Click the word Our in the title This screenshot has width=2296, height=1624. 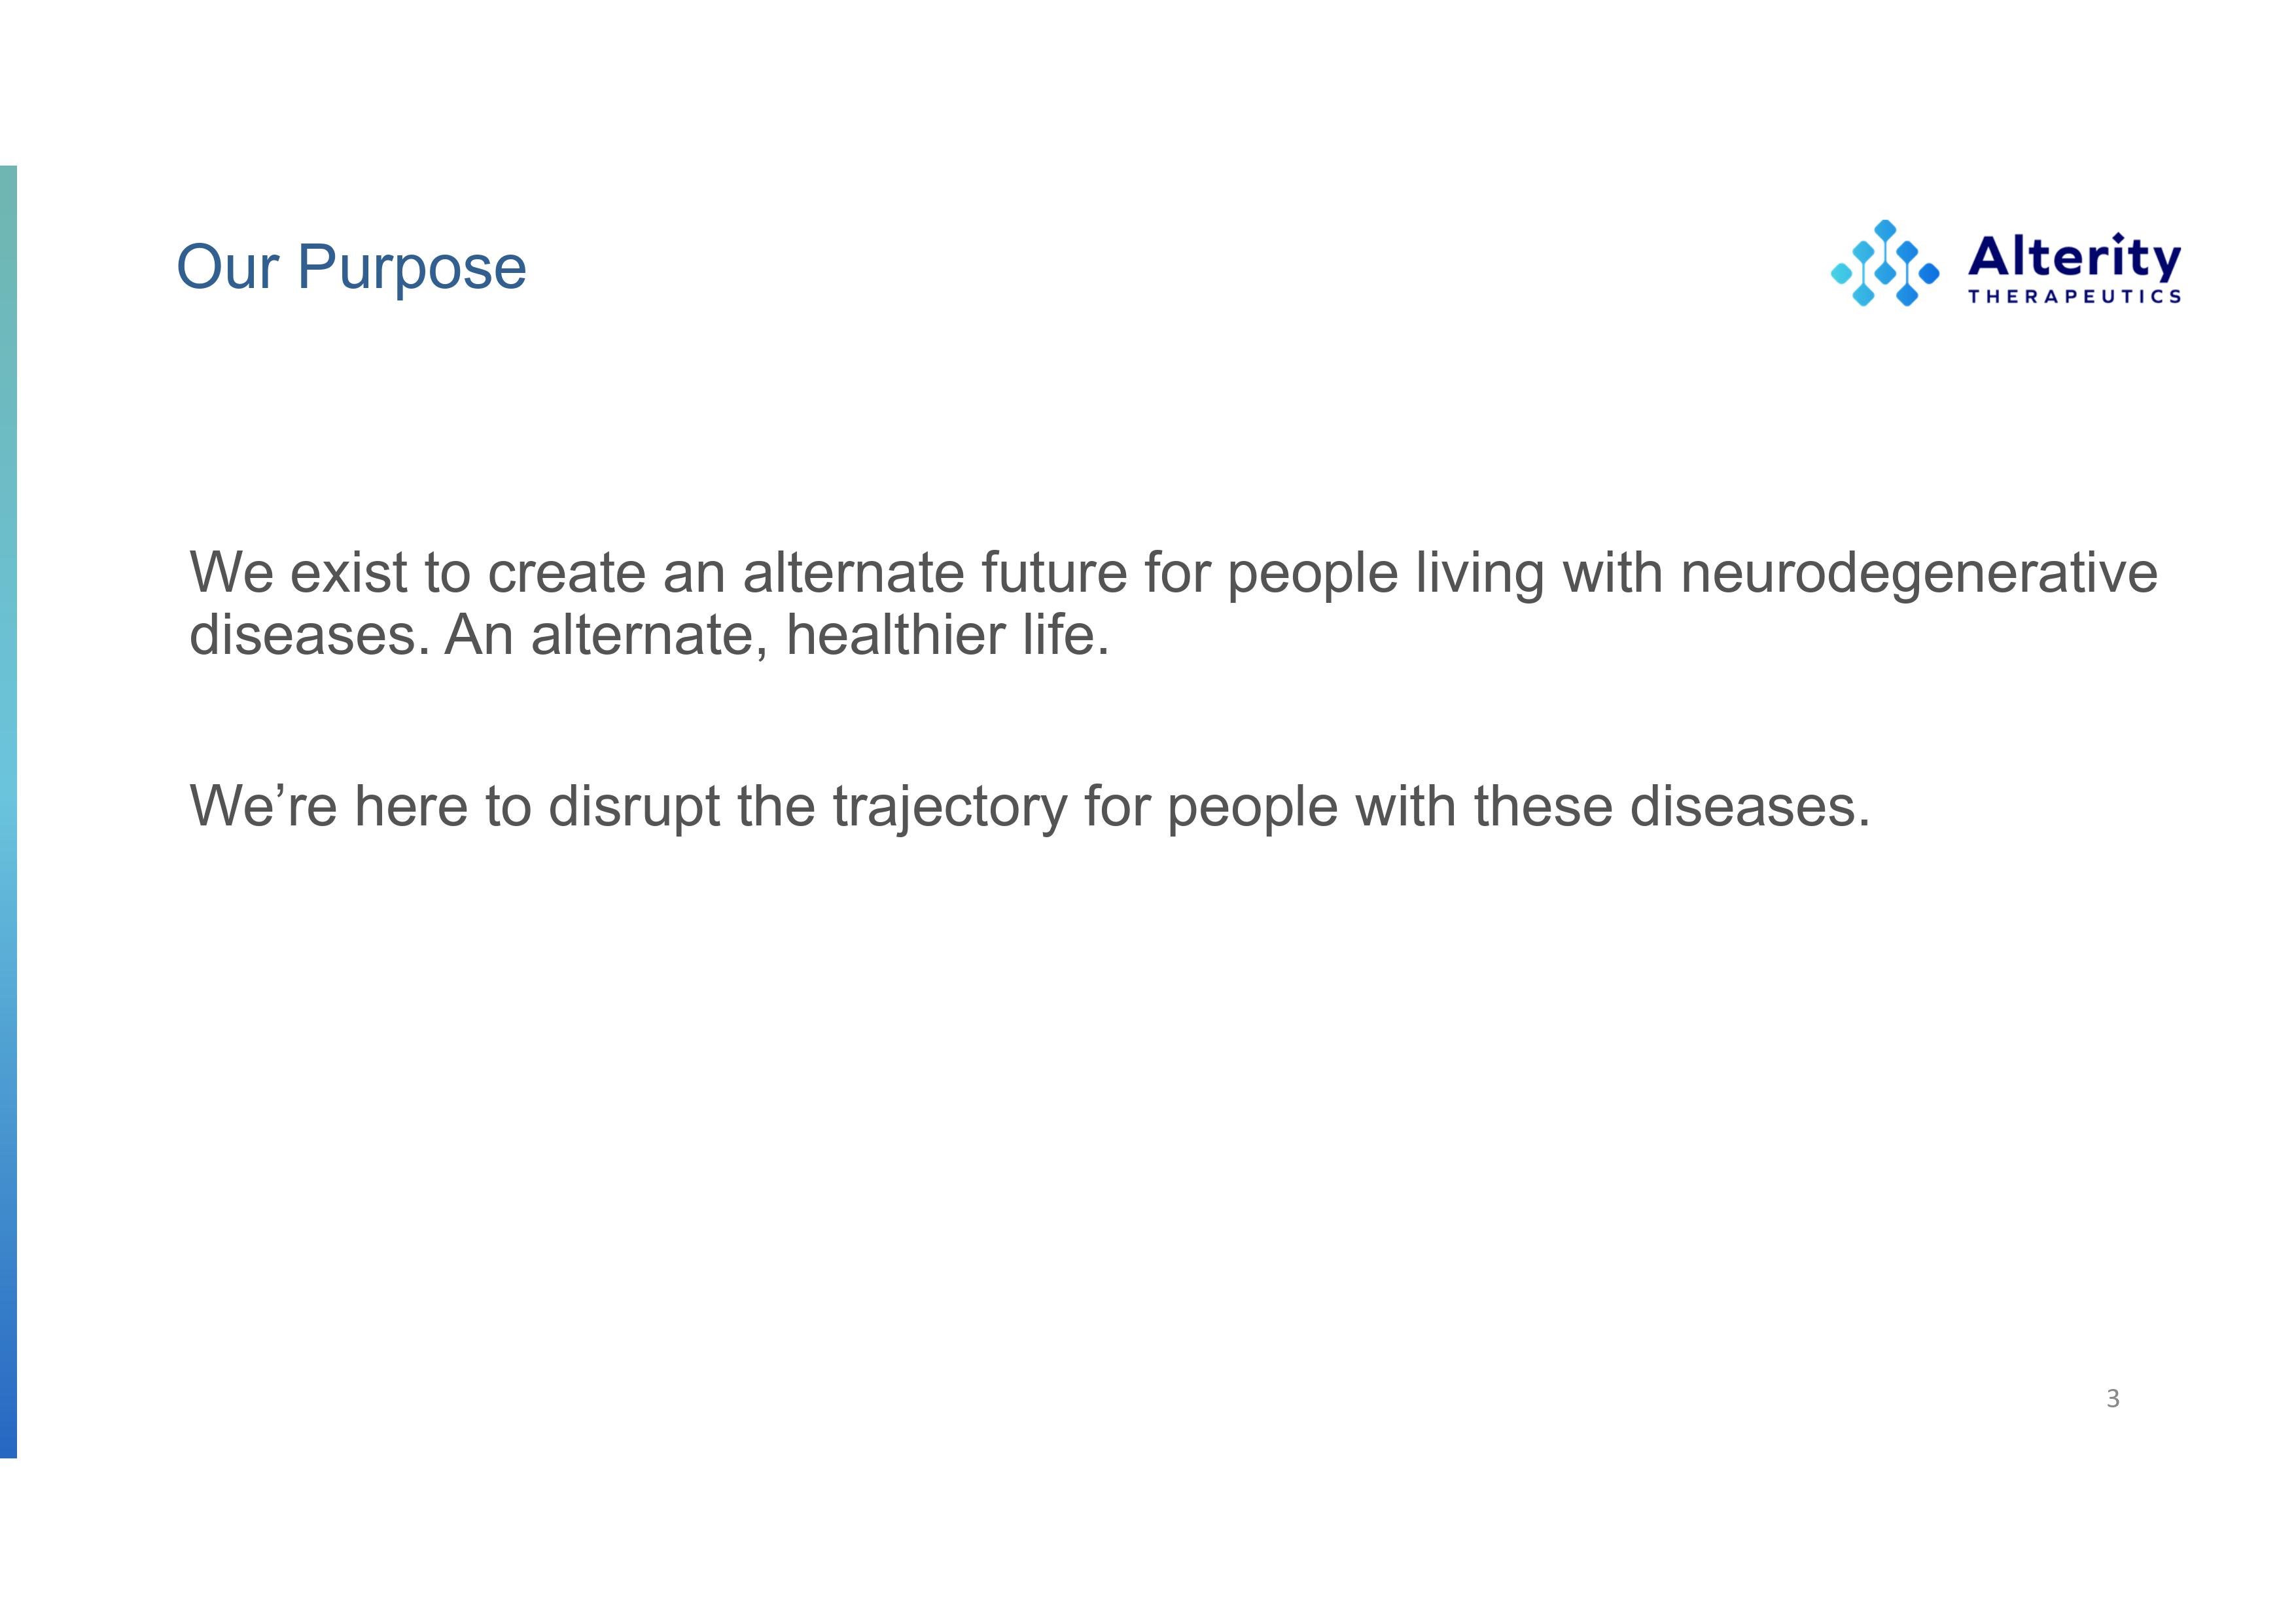[x=227, y=267]
